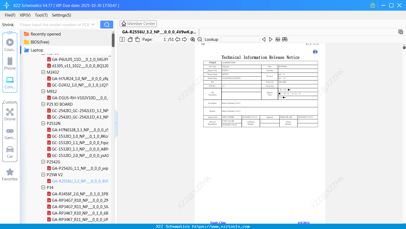Open file GA-R3456F_2.0_NP

[x=78, y=194]
